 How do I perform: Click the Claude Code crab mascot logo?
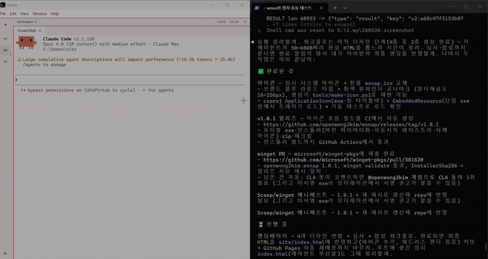pyautogui.click(x=26, y=43)
